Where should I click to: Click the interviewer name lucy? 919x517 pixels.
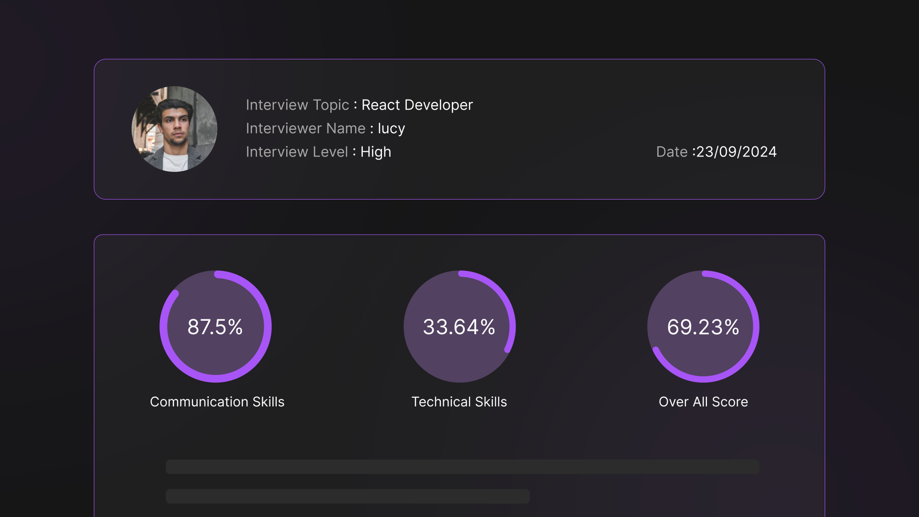point(391,128)
